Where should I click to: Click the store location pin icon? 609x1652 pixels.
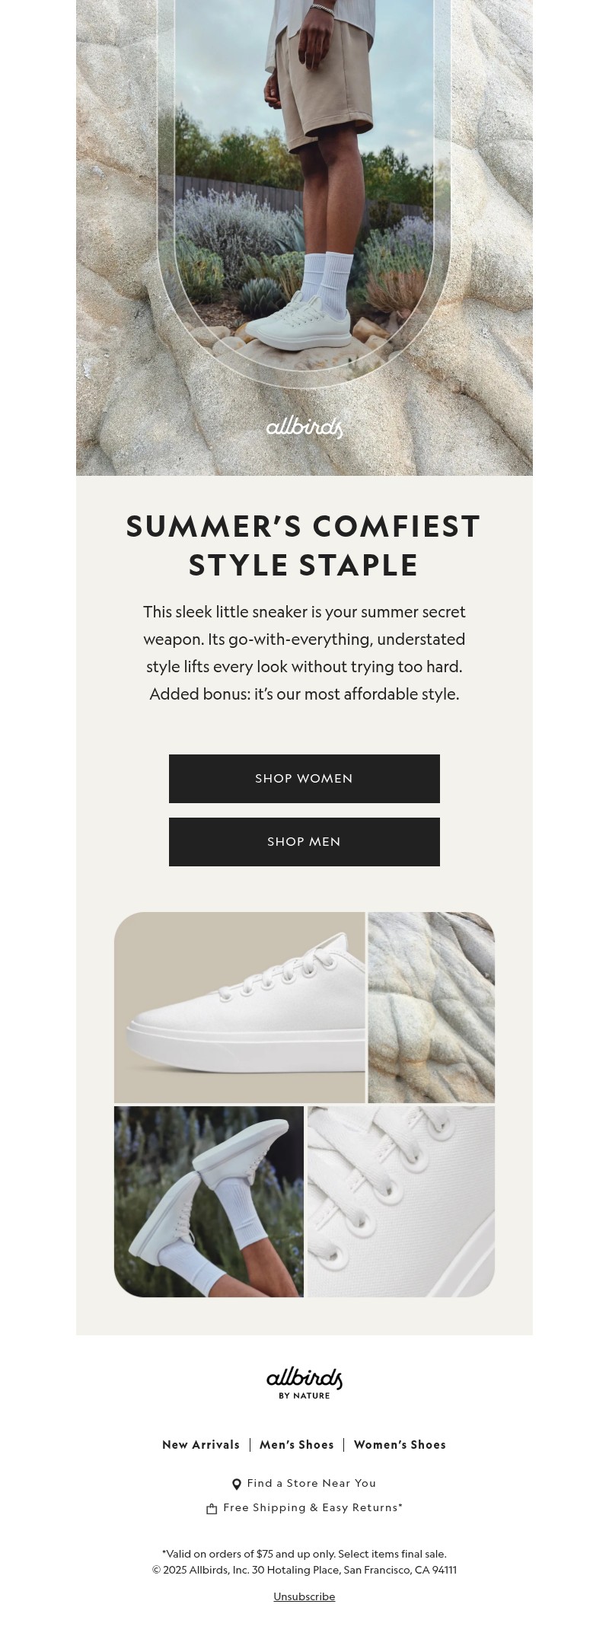(x=237, y=1484)
